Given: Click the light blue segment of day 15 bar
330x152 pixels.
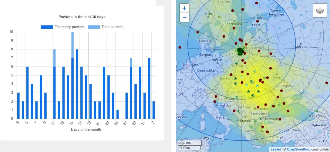Looking at the screenshot, I should coord(72,45).
